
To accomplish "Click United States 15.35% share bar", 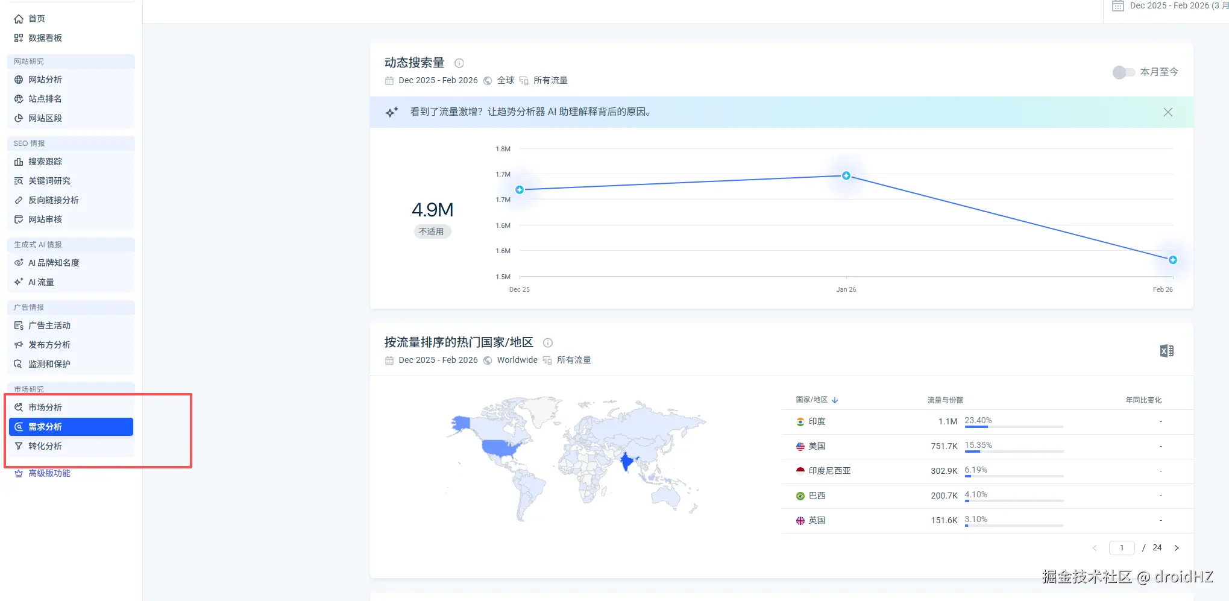I will 1014,452.
